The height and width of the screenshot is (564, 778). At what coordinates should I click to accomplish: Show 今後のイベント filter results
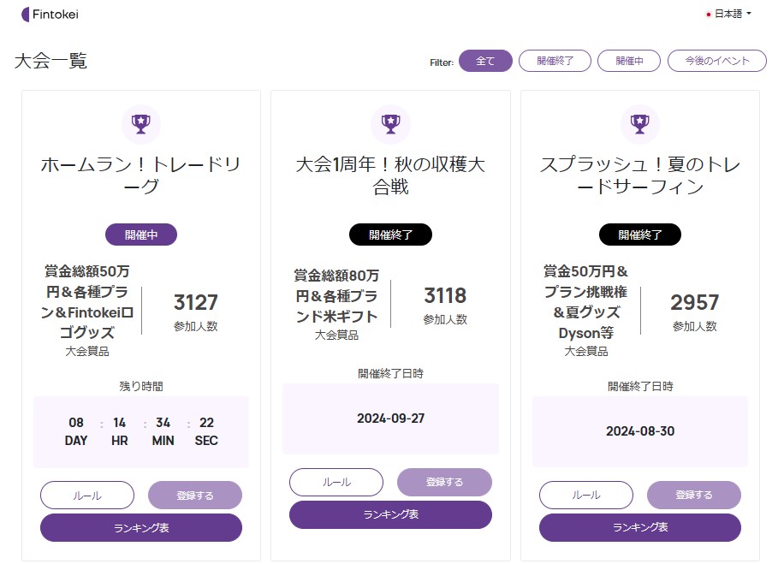(716, 61)
